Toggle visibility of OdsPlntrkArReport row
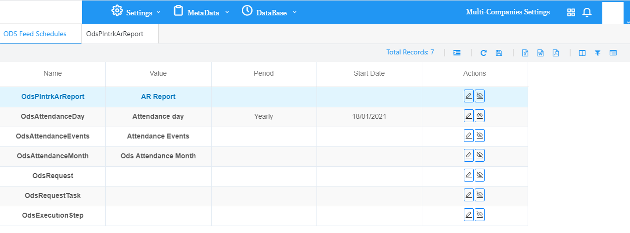 click(479, 96)
